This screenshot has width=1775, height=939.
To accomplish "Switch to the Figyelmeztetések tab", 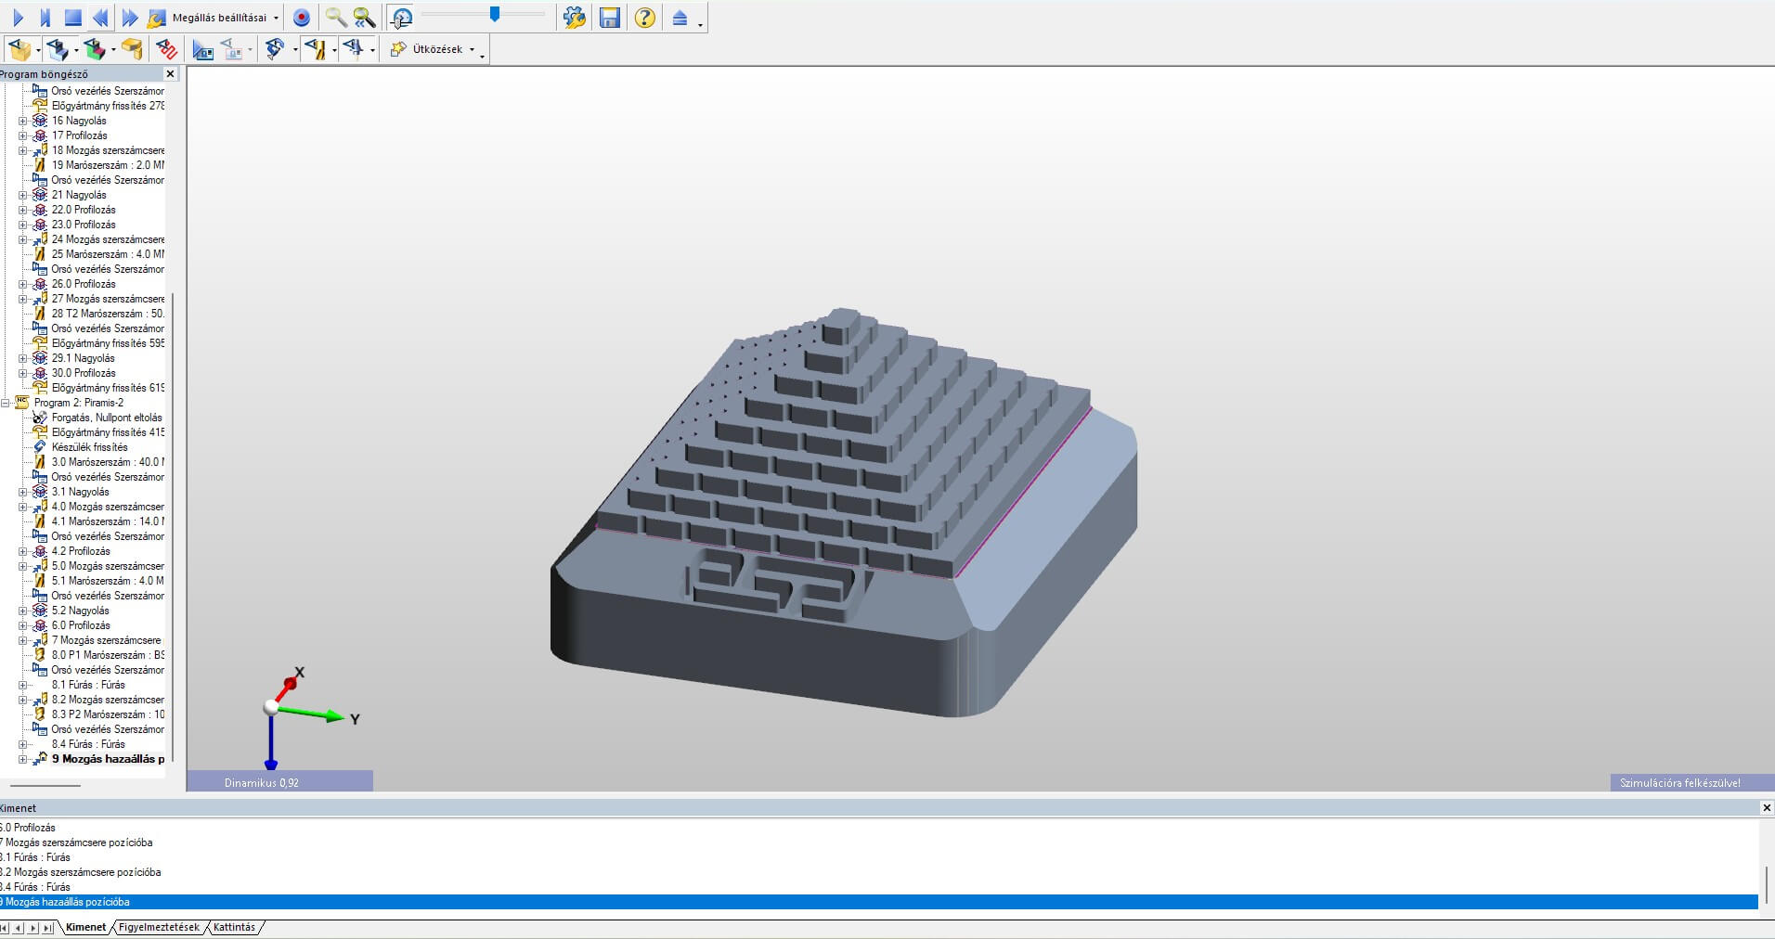I will pos(159,927).
